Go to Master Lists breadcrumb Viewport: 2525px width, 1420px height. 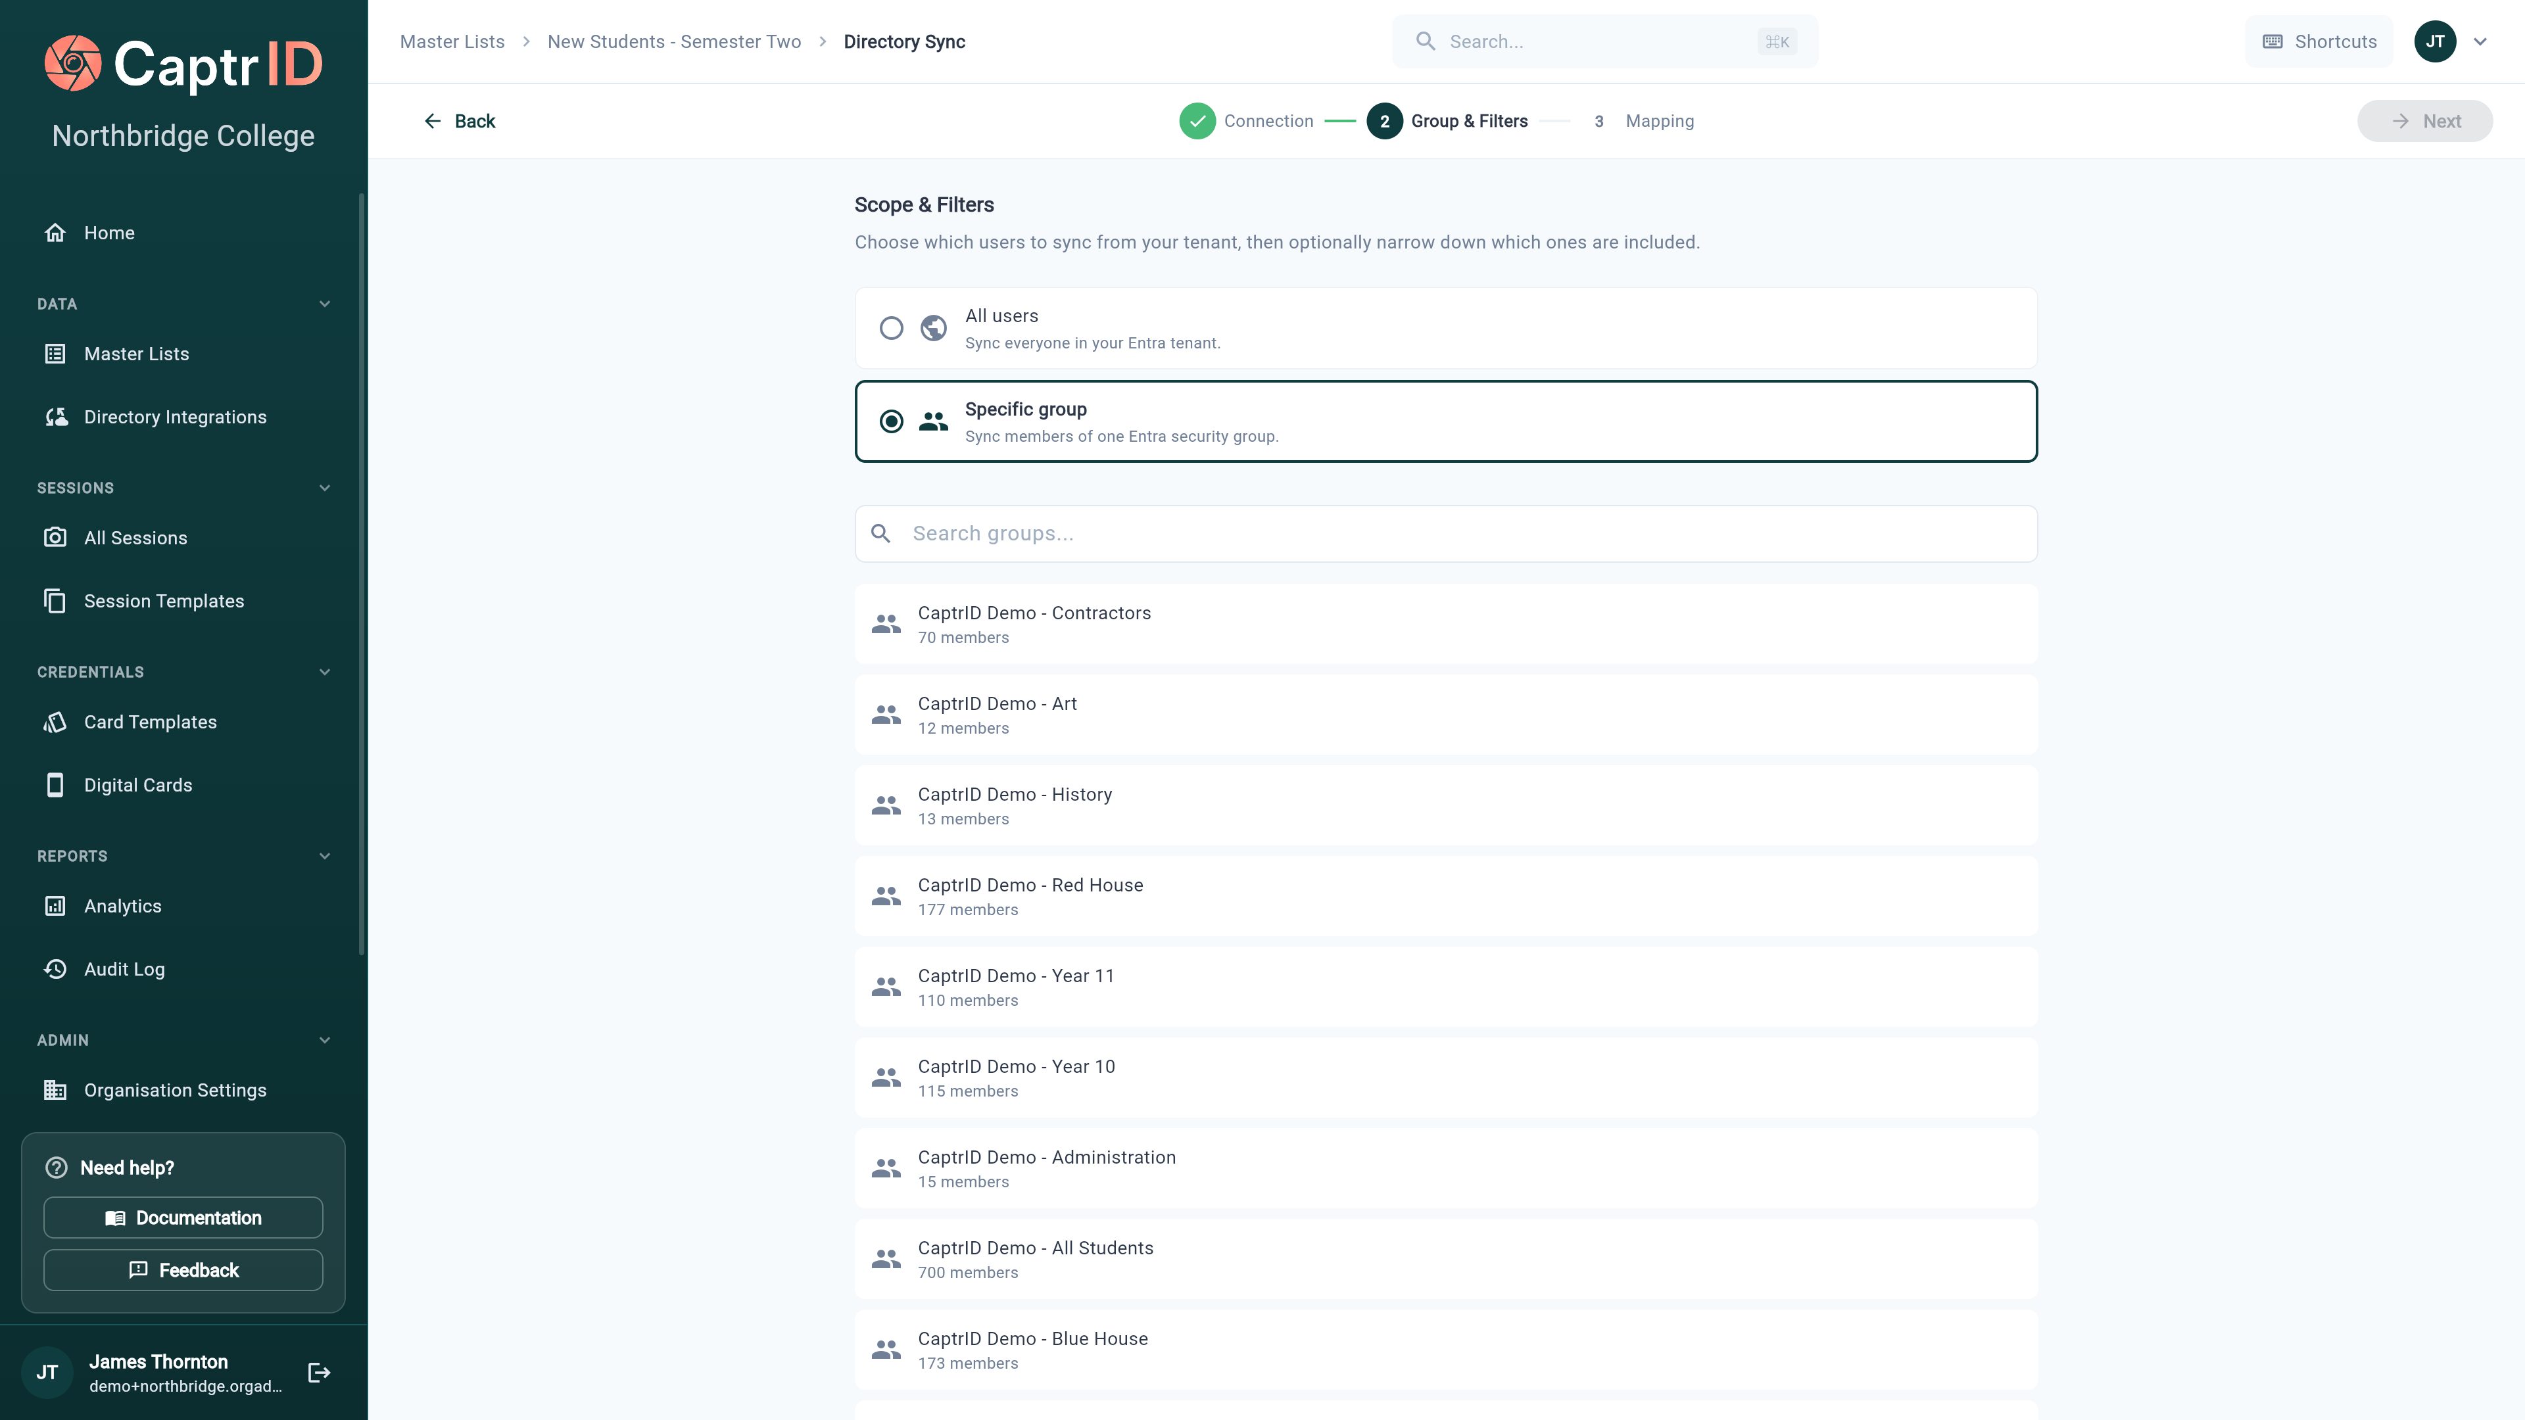[x=452, y=41]
